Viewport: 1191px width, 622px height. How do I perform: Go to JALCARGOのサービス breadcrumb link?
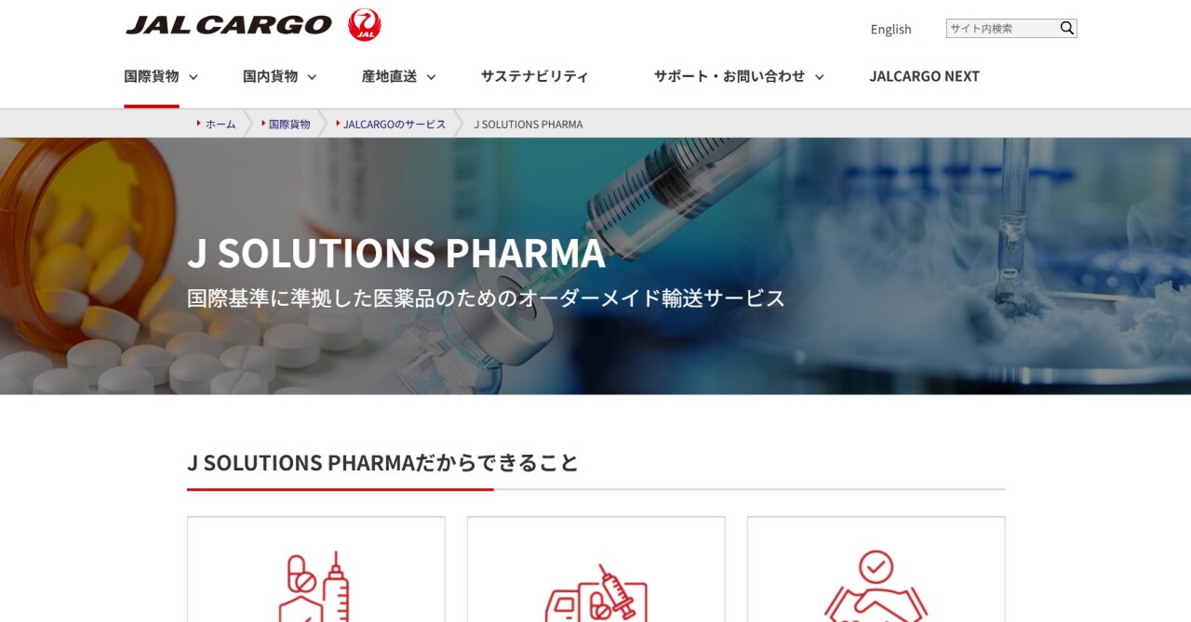(x=395, y=124)
